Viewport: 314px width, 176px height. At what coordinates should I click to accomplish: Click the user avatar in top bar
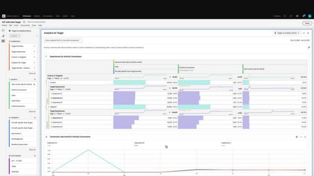click(x=309, y=16)
